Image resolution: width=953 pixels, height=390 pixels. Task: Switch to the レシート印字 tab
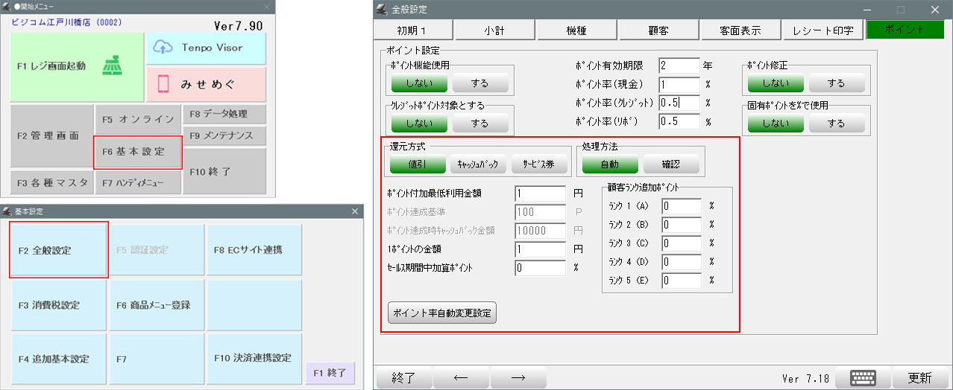[x=823, y=30]
